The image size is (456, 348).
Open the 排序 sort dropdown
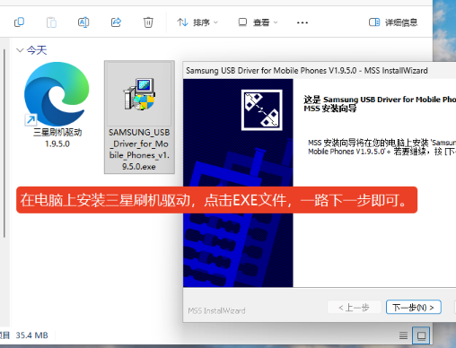coord(197,22)
